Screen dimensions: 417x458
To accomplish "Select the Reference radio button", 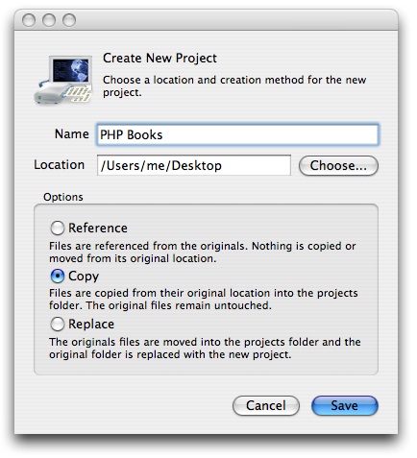I will tap(58, 229).
